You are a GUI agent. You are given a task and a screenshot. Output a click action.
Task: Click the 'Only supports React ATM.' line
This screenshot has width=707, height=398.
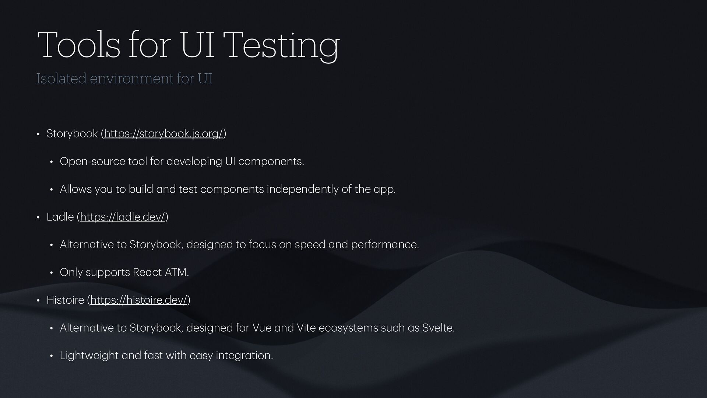124,273
